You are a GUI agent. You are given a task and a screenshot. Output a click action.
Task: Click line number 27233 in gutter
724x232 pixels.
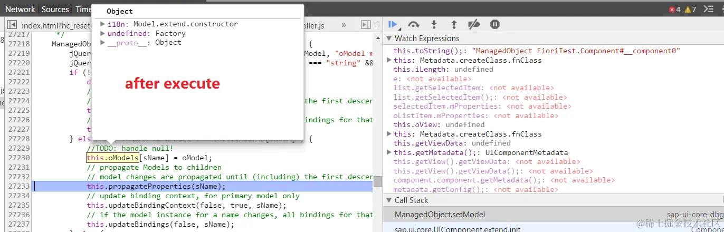[18, 187]
